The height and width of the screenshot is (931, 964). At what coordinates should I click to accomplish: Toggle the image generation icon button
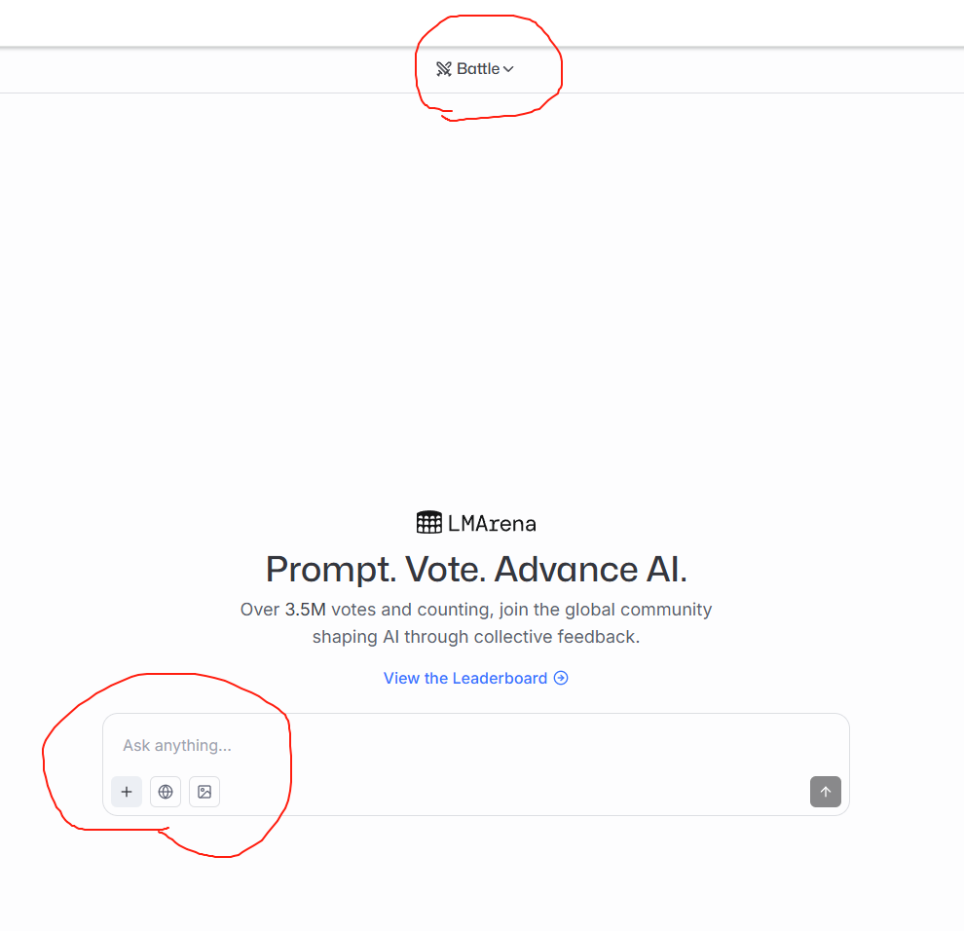pyautogui.click(x=204, y=792)
